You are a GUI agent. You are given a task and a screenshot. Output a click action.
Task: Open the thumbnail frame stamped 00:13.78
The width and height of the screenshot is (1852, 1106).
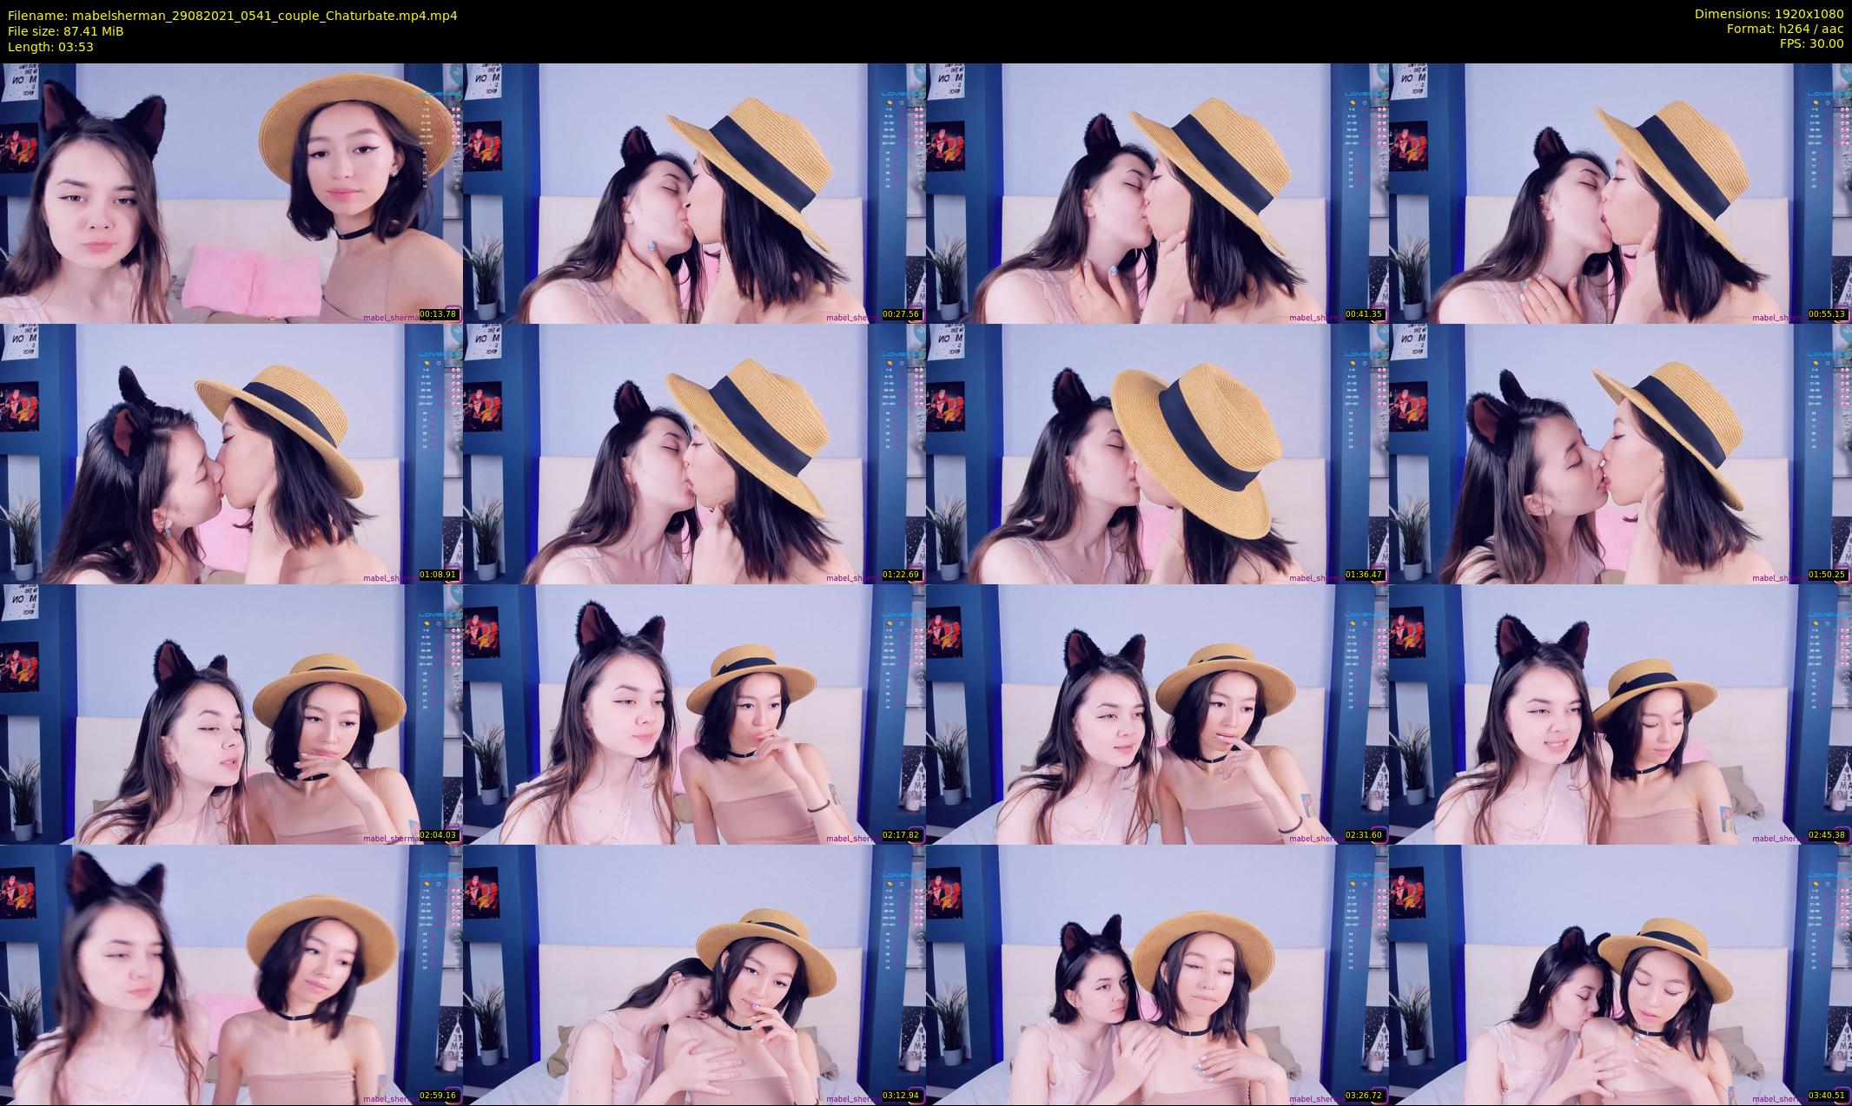pos(231,193)
